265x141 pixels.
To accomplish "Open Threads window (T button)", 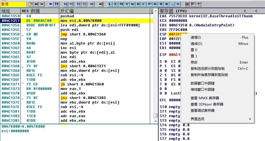I will 127,4.
